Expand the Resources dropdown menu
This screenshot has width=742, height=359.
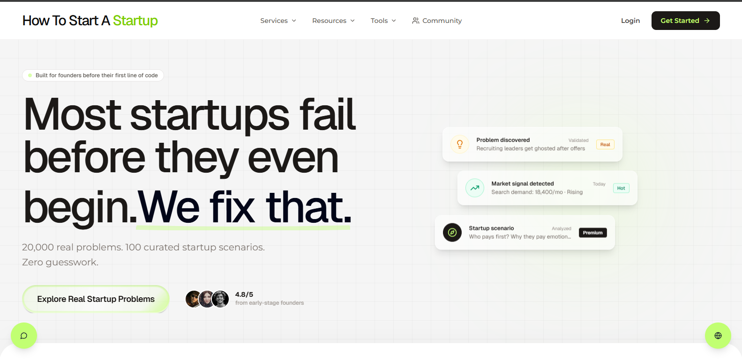[333, 21]
